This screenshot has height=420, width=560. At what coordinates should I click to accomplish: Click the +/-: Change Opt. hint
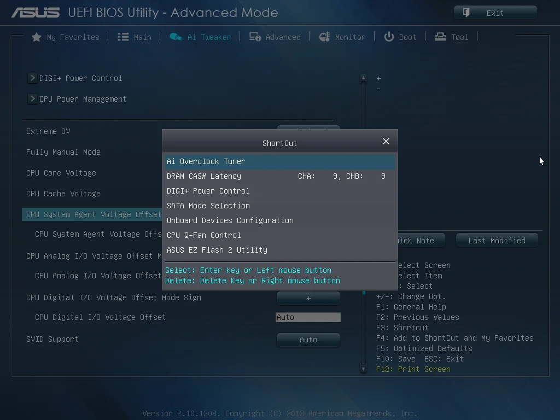pos(411,296)
